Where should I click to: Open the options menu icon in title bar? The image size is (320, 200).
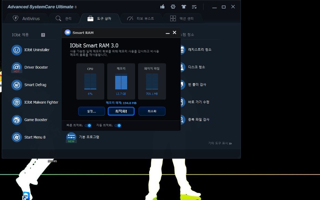point(194,7)
